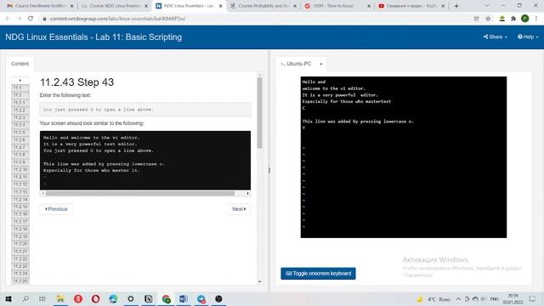Viewport: 544px width, 306px height.
Task: Open Notion from taskbar
Action: coord(149,298)
